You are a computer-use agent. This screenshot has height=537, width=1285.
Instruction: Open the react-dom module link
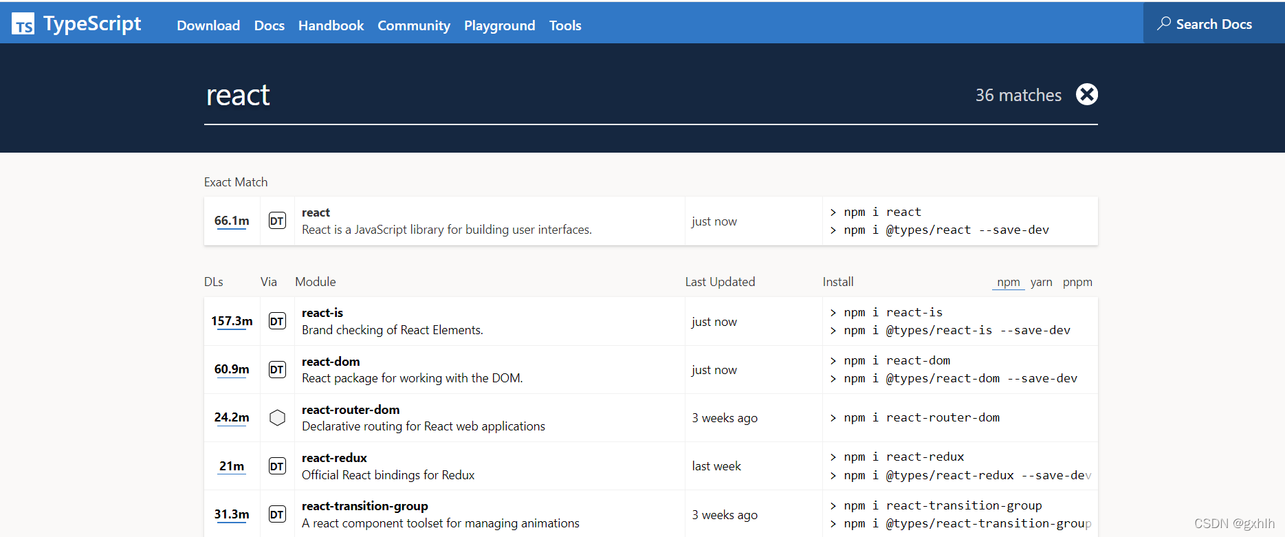331,362
